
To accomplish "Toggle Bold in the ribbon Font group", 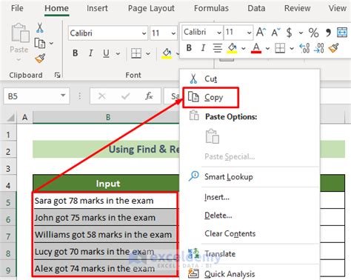I will 76,53.
